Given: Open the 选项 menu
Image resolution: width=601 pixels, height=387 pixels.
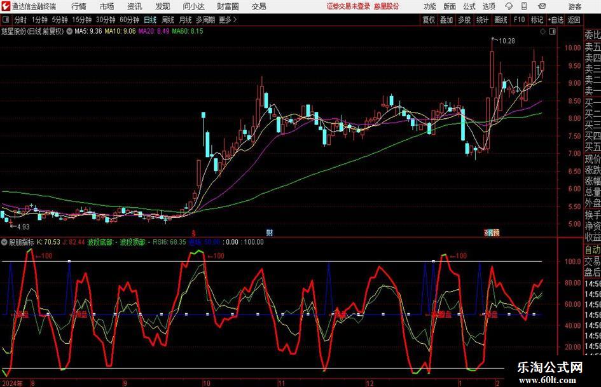Looking at the screenshot, I should coord(489,6).
